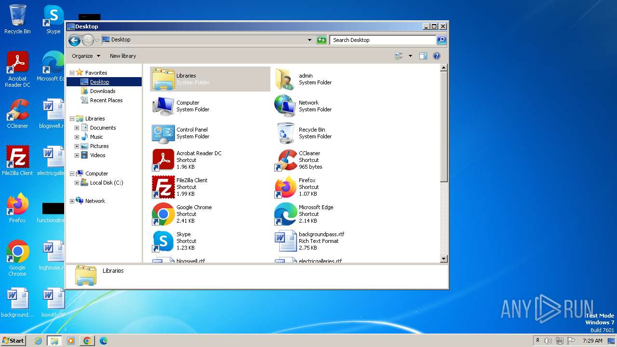Click New library in the toolbar
Image resolution: width=617 pixels, height=347 pixels.
[x=123, y=56]
